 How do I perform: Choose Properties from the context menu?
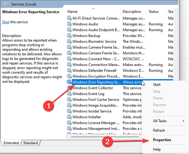tap(162, 140)
